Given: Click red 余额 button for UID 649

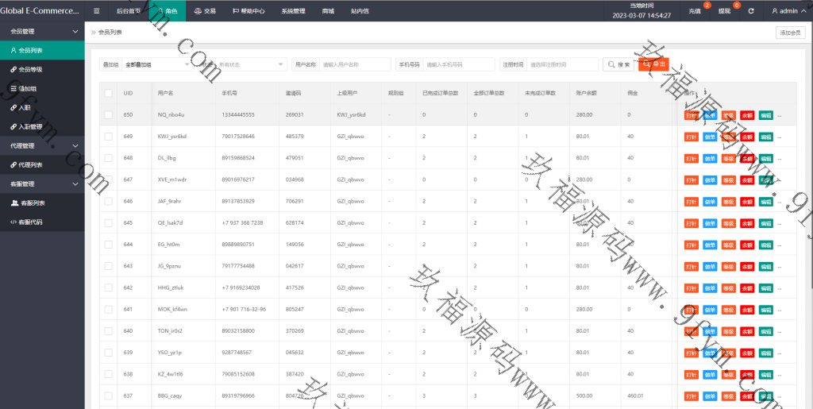Looking at the screenshot, I should click(x=747, y=137).
